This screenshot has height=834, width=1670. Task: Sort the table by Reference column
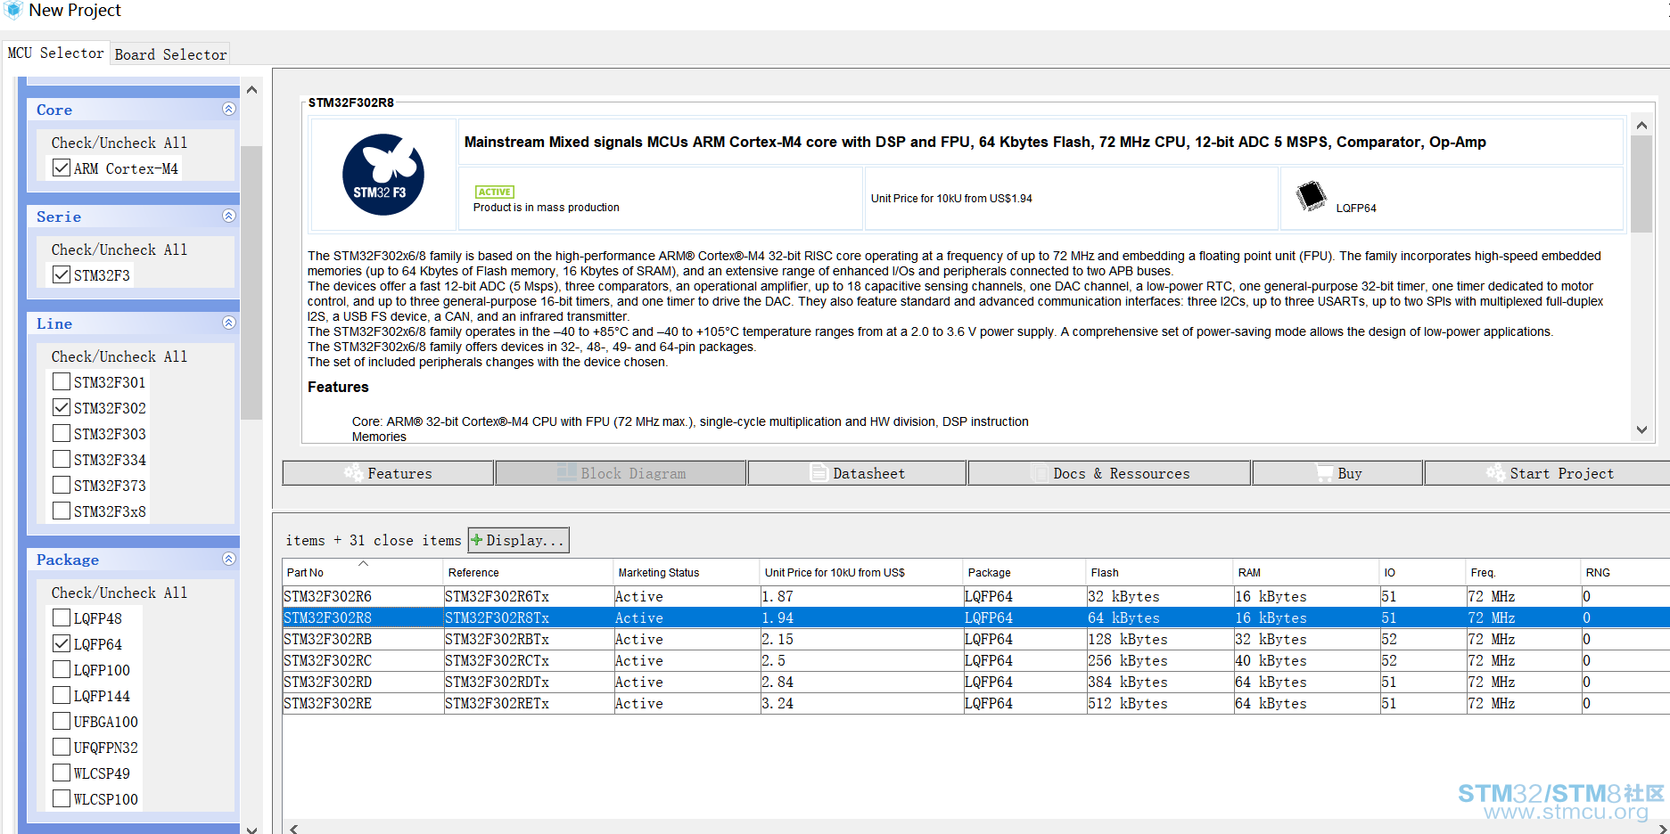pos(528,572)
